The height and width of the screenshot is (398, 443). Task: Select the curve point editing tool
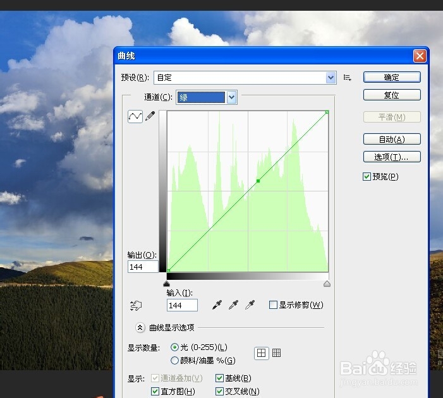[x=135, y=116]
